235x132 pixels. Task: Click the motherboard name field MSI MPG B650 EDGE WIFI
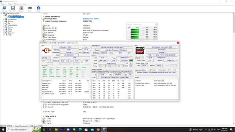coord(112,48)
